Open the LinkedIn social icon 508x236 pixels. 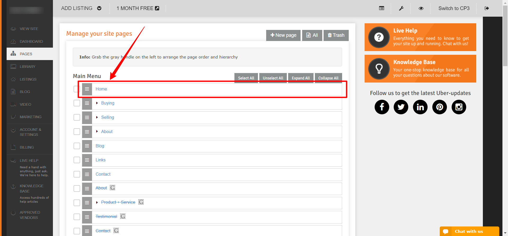click(x=420, y=107)
